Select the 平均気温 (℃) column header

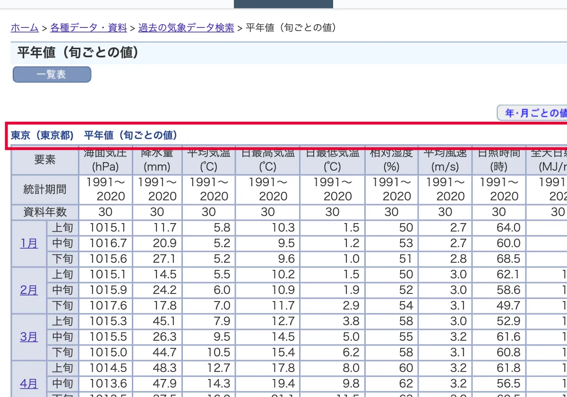[x=208, y=160]
